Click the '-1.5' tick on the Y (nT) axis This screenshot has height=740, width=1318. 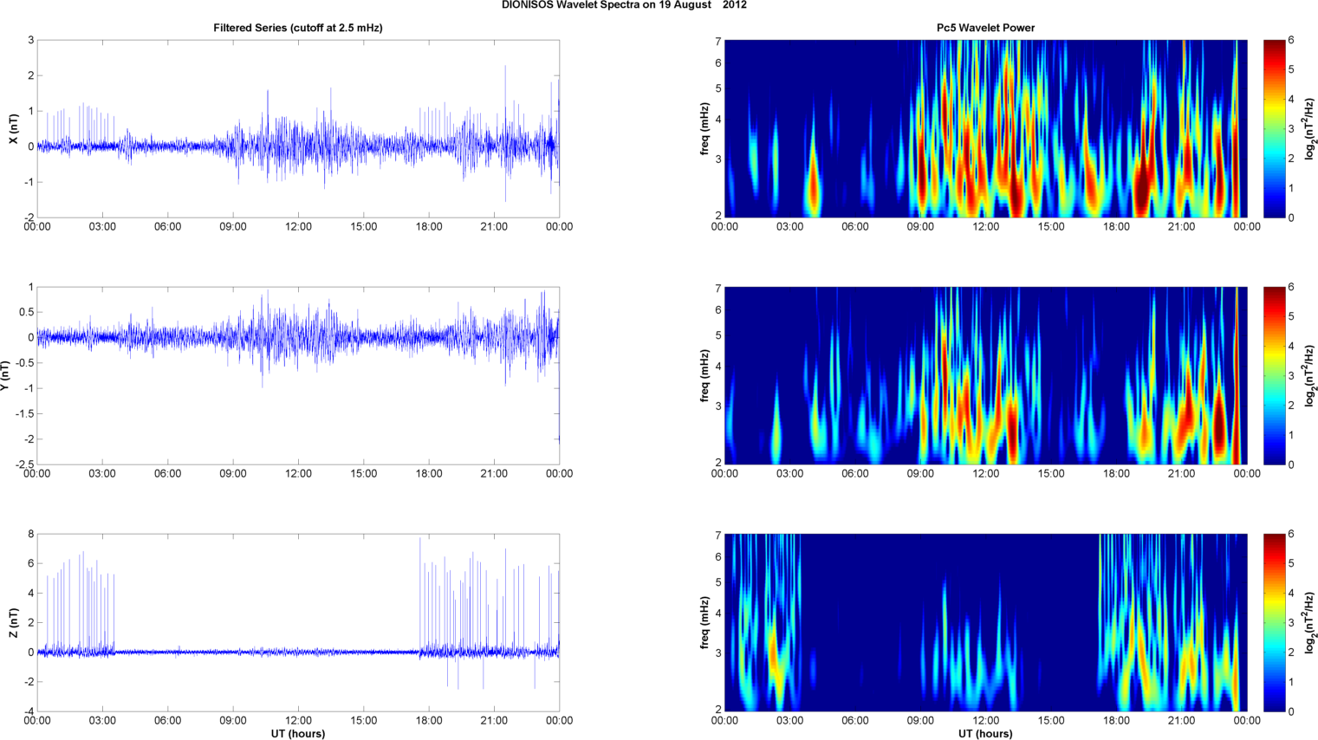tap(25, 414)
